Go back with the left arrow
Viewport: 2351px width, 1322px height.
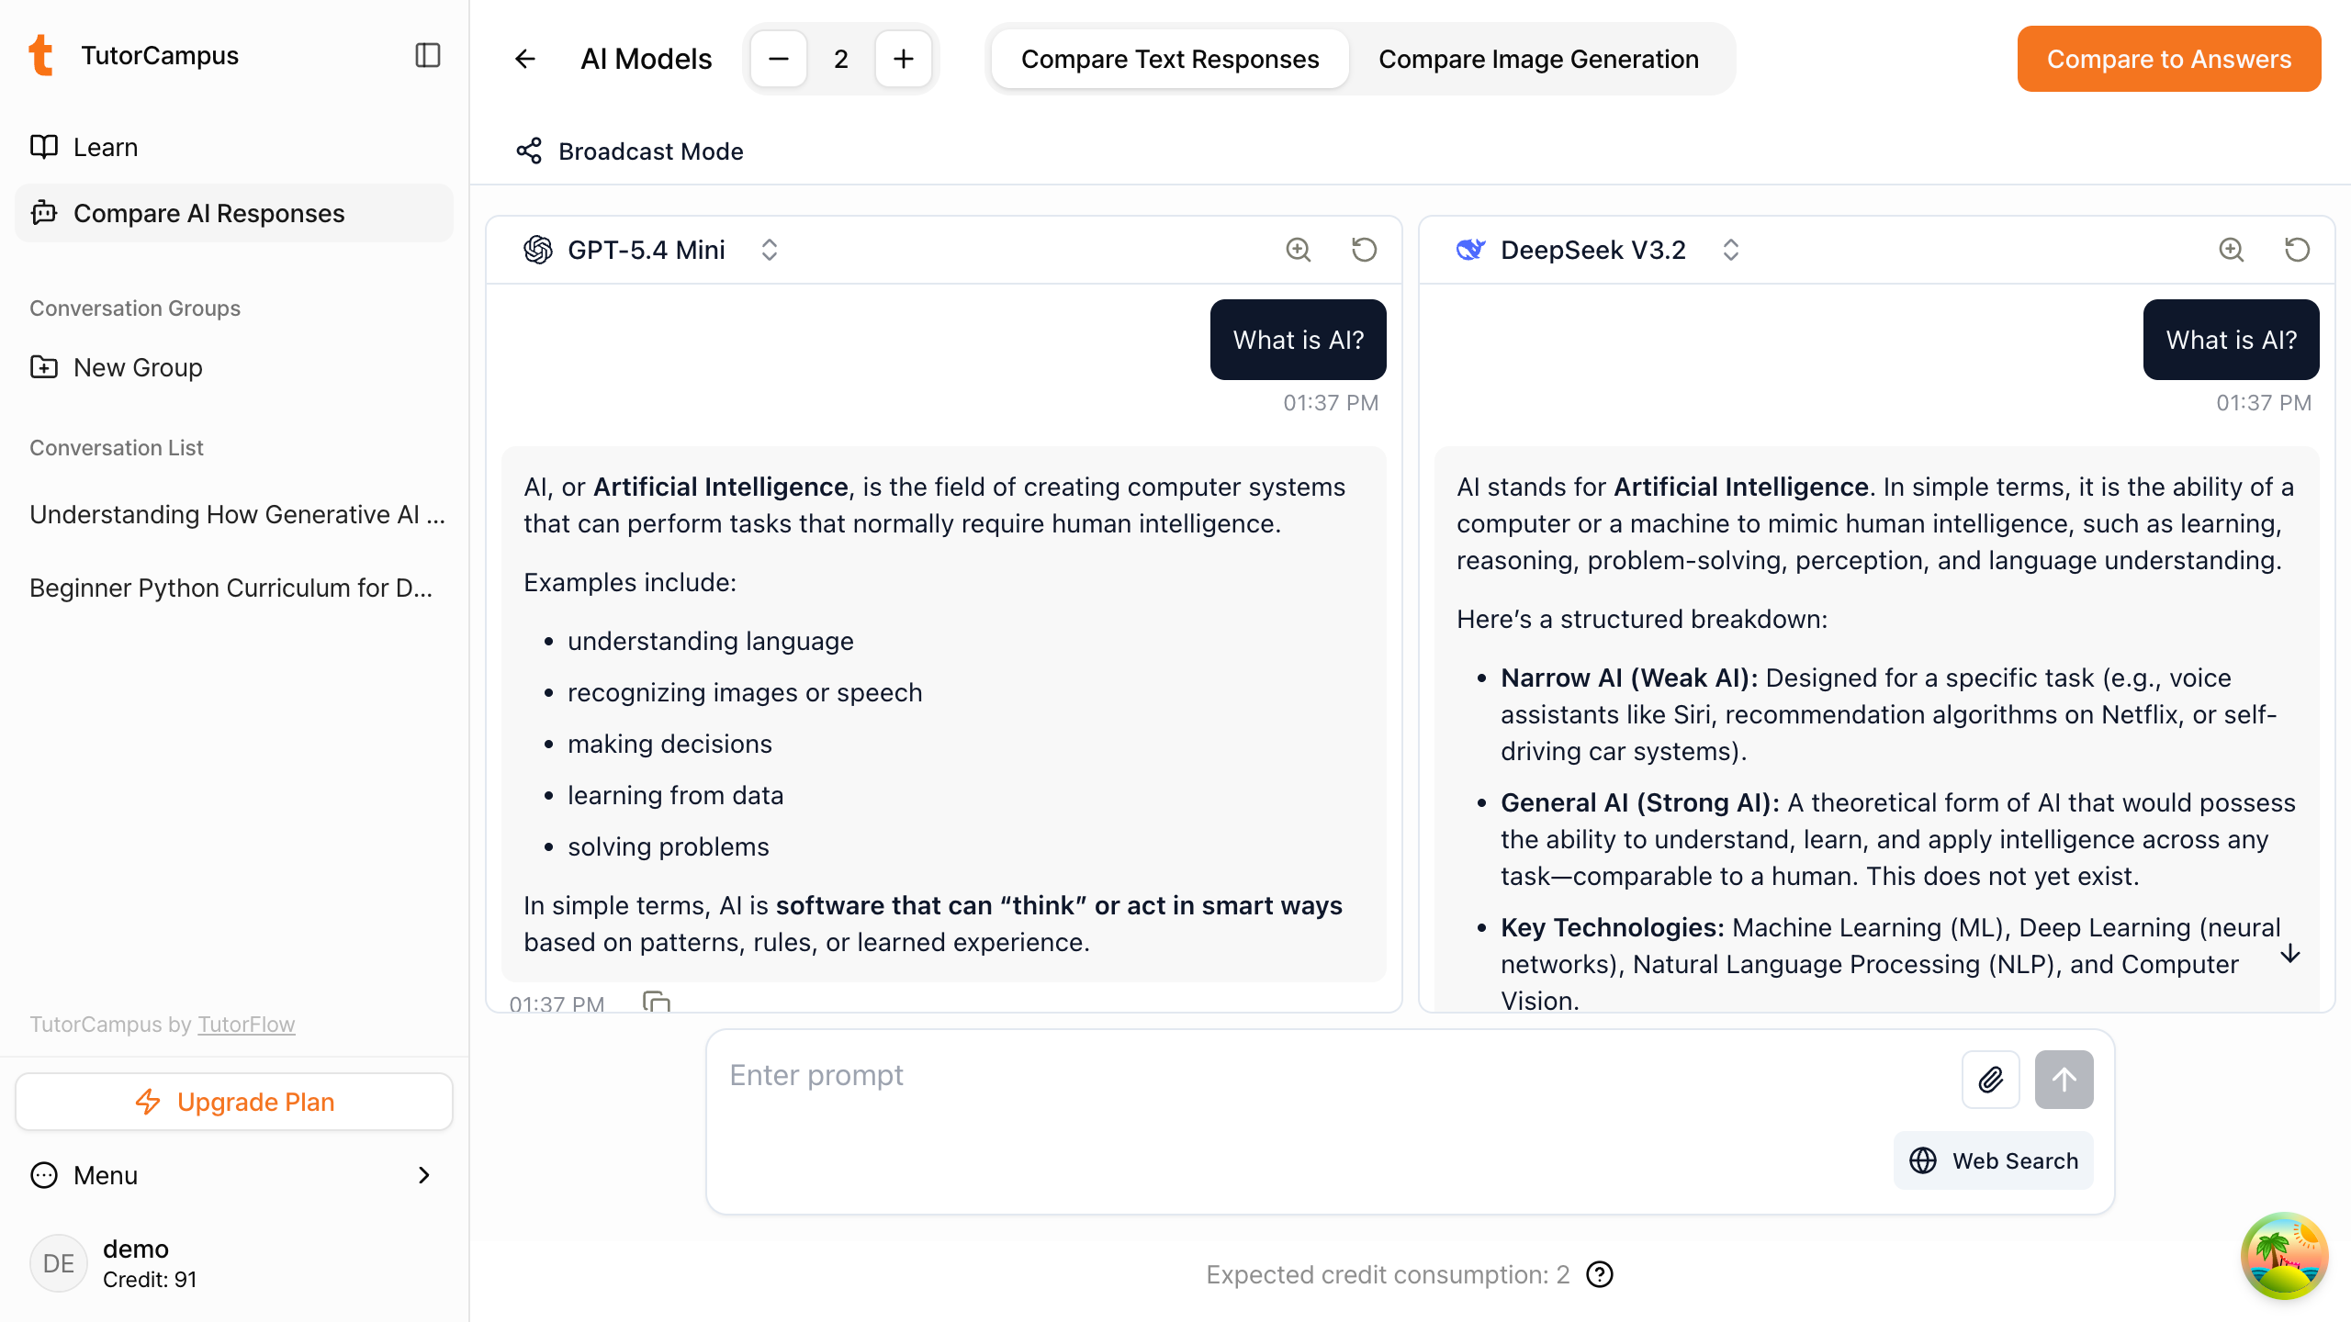[x=525, y=59]
